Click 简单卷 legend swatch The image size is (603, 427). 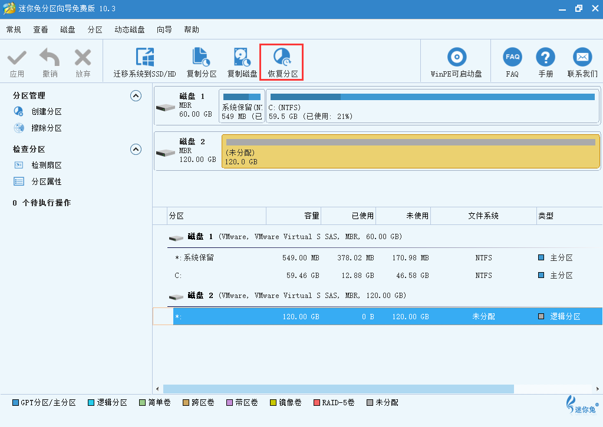(142, 403)
